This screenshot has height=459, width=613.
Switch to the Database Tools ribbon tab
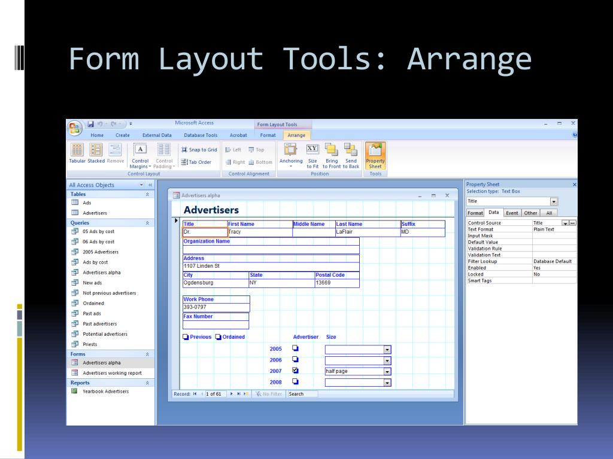tap(201, 136)
